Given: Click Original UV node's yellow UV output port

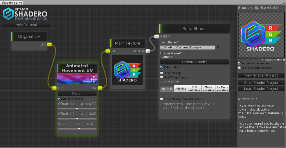Looking at the screenshot, I should click(x=49, y=44).
